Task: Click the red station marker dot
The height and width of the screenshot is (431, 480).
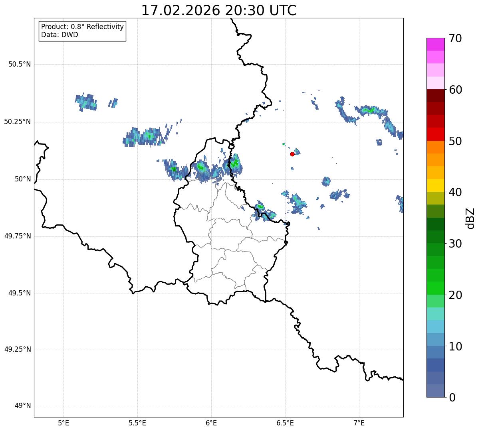Action: (x=292, y=154)
